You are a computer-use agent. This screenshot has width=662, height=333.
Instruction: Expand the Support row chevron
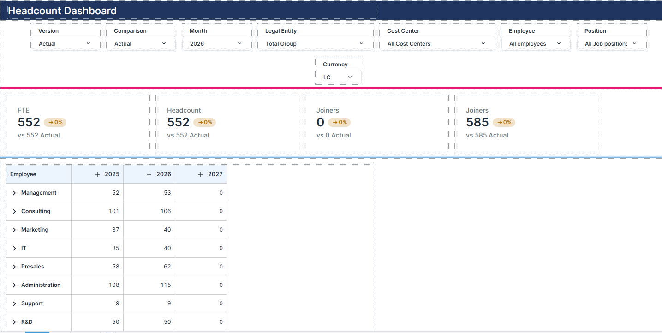point(14,303)
